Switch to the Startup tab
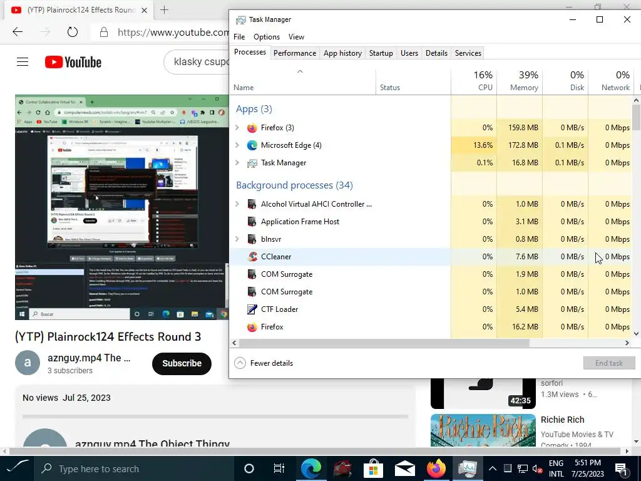This screenshot has height=481, width=641. pos(381,53)
